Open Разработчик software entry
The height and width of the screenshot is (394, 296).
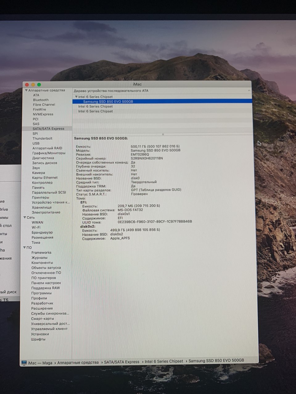click(x=42, y=303)
